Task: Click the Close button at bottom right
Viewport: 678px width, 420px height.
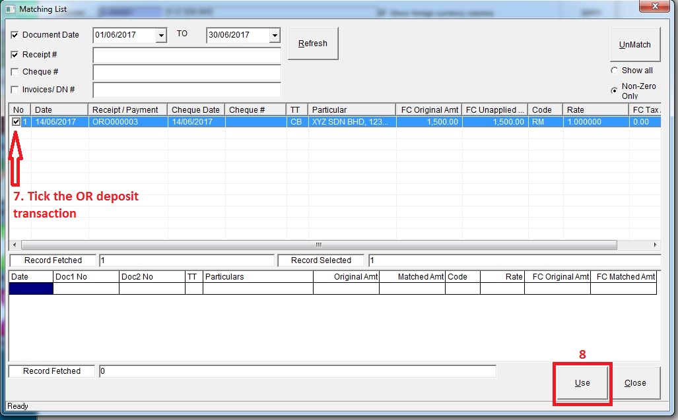Action: tap(635, 383)
